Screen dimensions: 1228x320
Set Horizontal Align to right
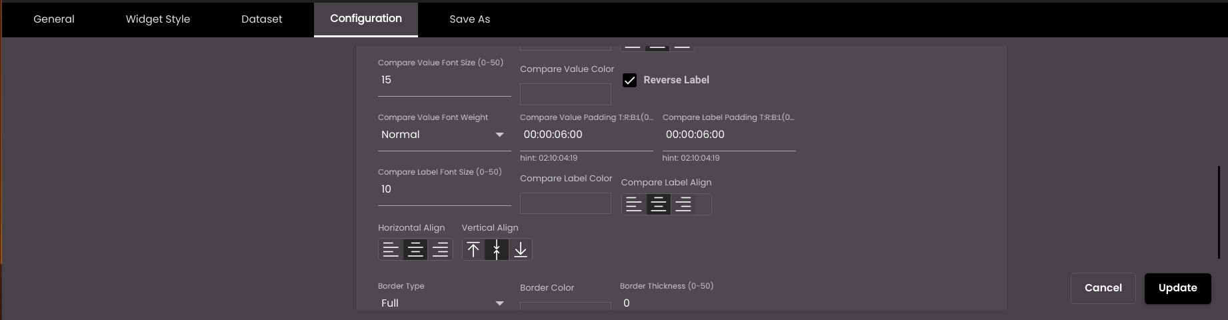[x=440, y=250]
